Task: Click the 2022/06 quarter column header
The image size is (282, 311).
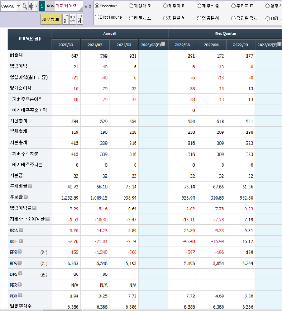Action: point(211,45)
